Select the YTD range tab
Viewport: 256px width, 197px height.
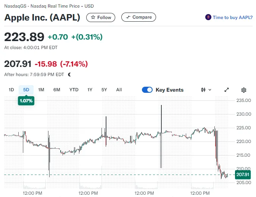point(74,90)
